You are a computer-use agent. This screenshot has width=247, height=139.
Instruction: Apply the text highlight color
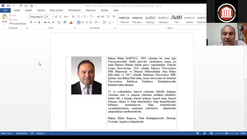pos(65,22)
